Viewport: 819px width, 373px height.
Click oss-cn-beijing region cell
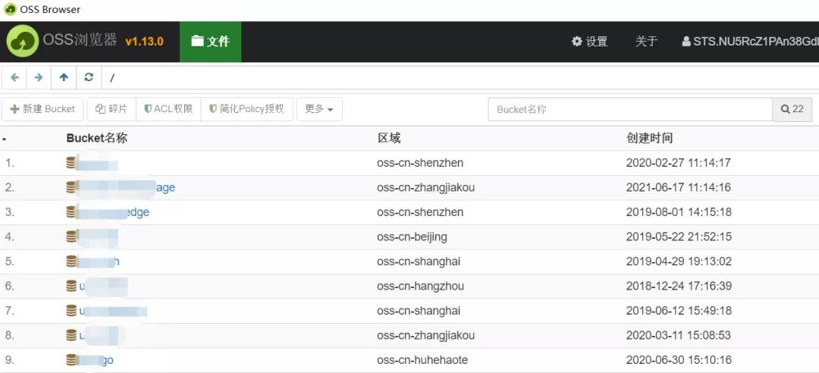[412, 237]
